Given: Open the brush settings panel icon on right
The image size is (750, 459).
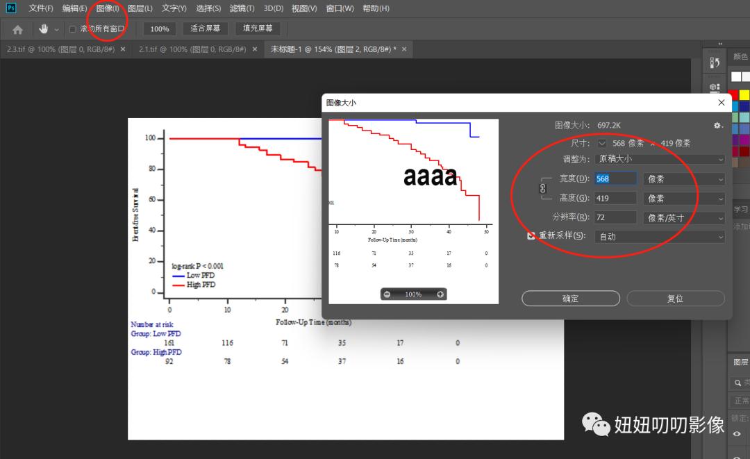Looking at the screenshot, I should 715,87.
